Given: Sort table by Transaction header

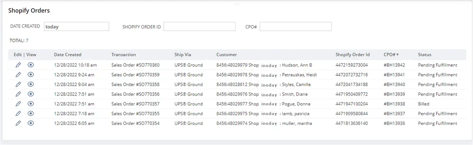Looking at the screenshot, I should (124, 55).
